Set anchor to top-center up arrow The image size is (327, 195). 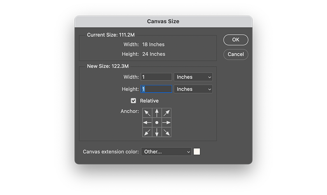pyautogui.click(x=157, y=113)
